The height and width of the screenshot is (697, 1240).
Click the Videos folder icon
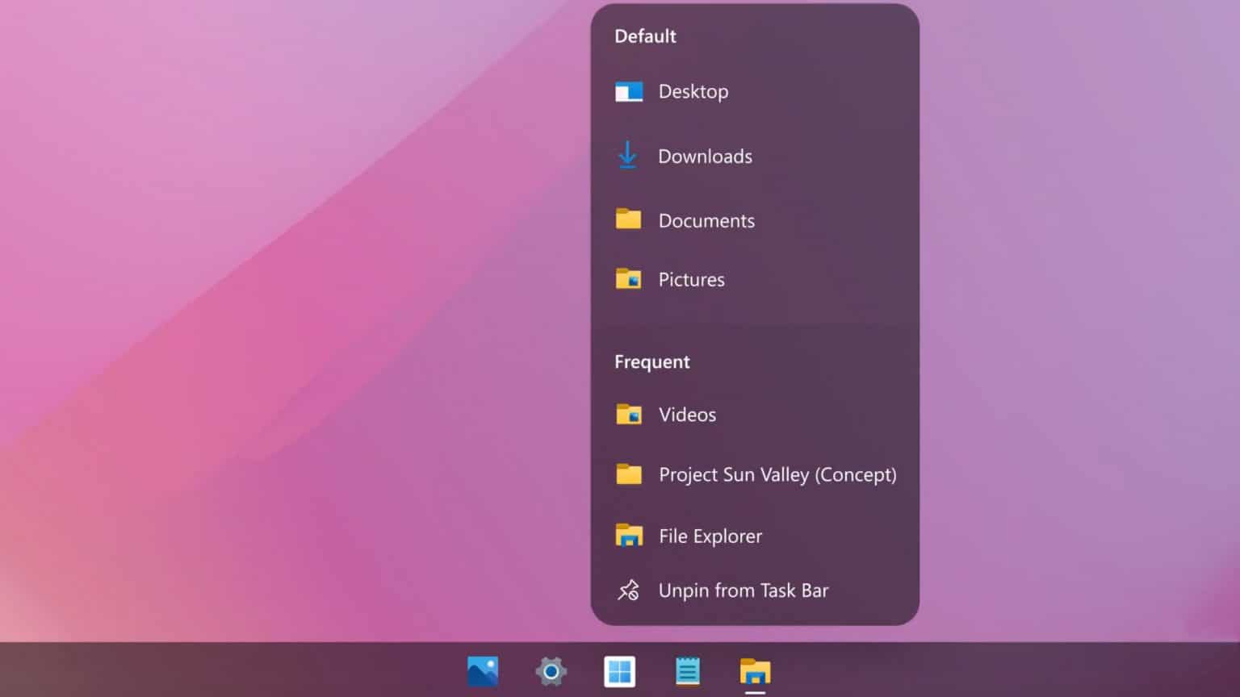(630, 414)
